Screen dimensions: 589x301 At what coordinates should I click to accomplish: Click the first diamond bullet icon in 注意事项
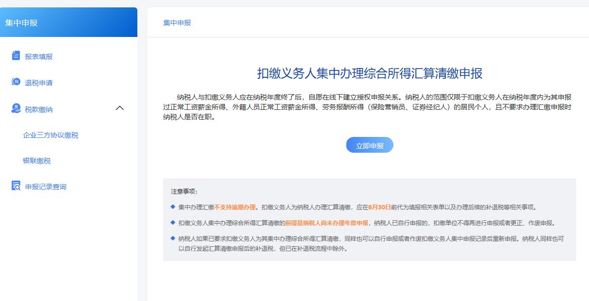coord(172,207)
